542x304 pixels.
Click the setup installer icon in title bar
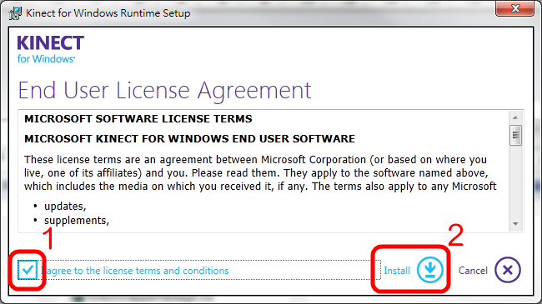coord(15,13)
